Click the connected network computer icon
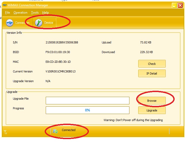Viewport: 189px width, 142px height. 55,131
